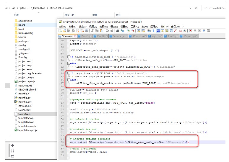Open Find with the binoculars icon
Viewport: 229px width, 162px height.
[x=118, y=31]
